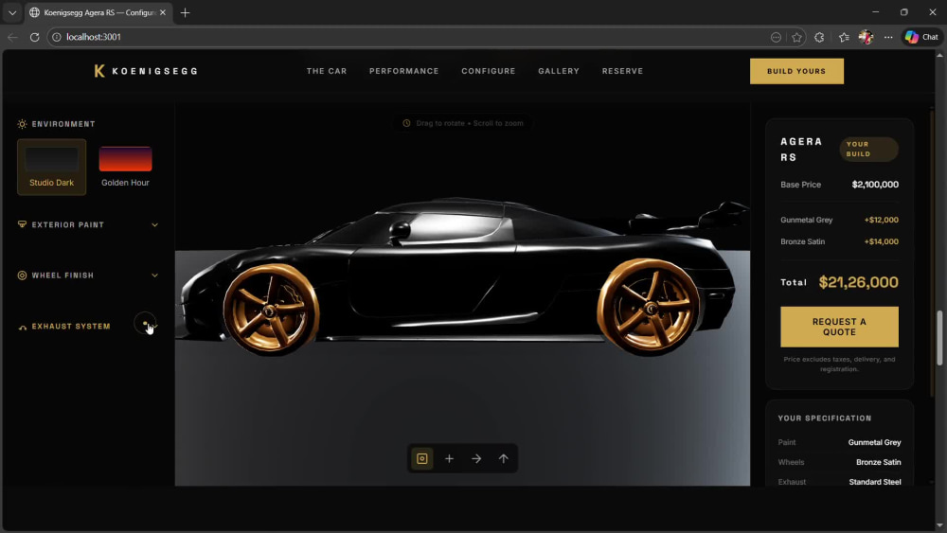Click the page vertical scrollbar thumb
The height and width of the screenshot is (533, 947).
[939, 337]
